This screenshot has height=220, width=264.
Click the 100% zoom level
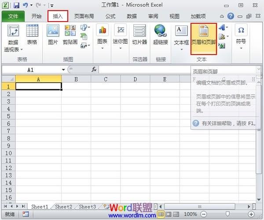click(x=191, y=214)
